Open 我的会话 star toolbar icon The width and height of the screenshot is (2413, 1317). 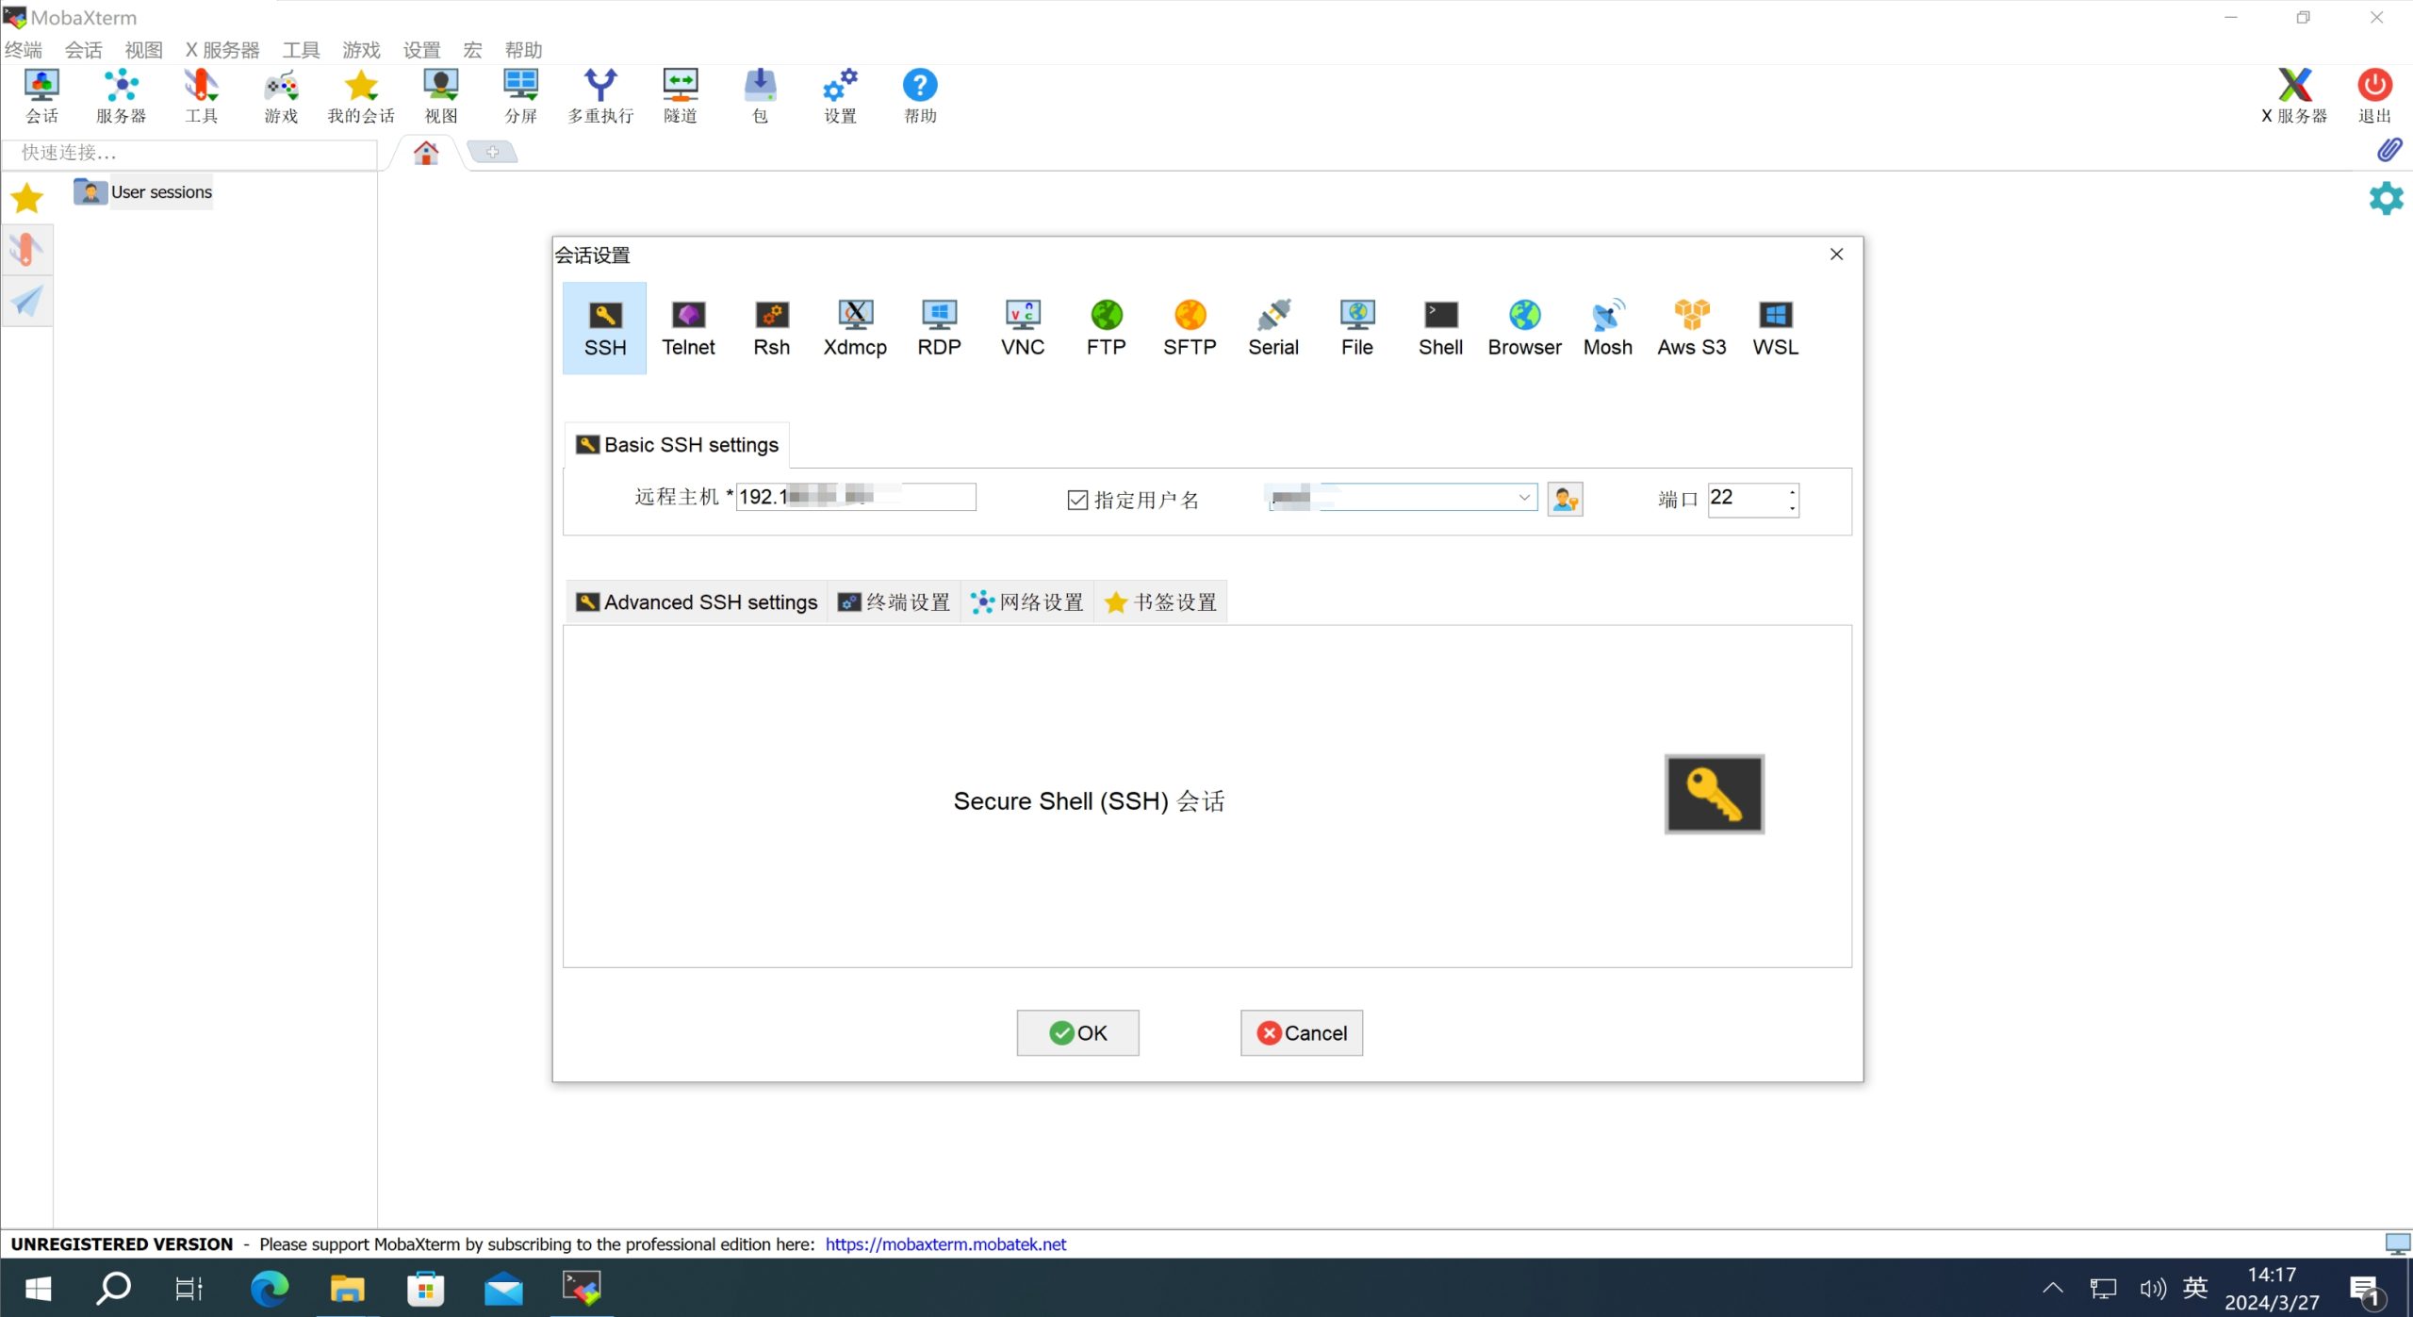pyautogui.click(x=361, y=96)
